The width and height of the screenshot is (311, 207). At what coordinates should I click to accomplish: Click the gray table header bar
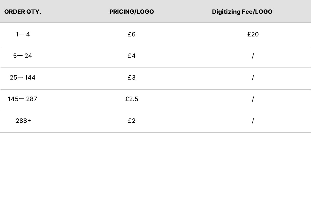click(x=155, y=11)
